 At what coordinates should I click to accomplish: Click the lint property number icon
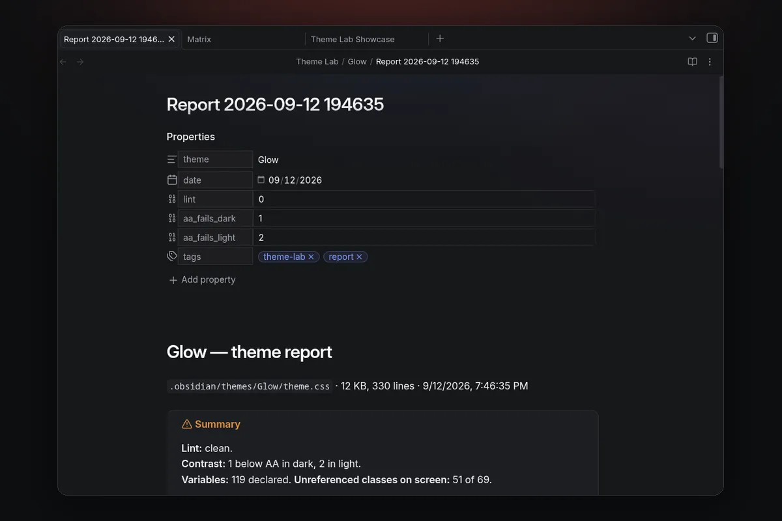coord(172,199)
